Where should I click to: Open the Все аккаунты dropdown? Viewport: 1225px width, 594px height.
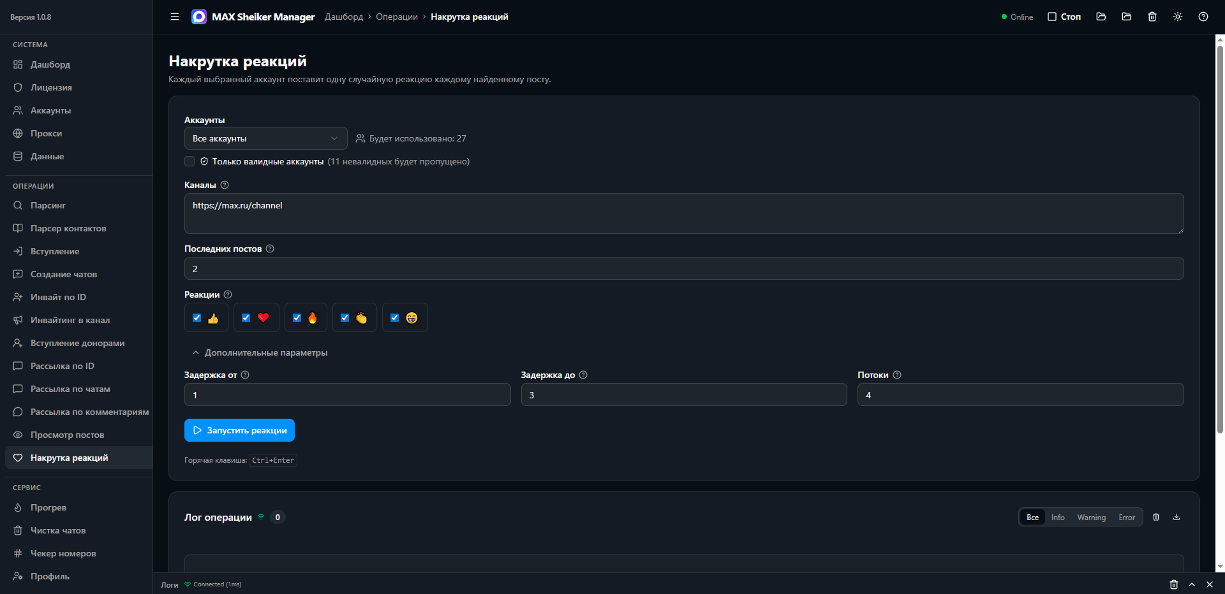click(x=265, y=138)
